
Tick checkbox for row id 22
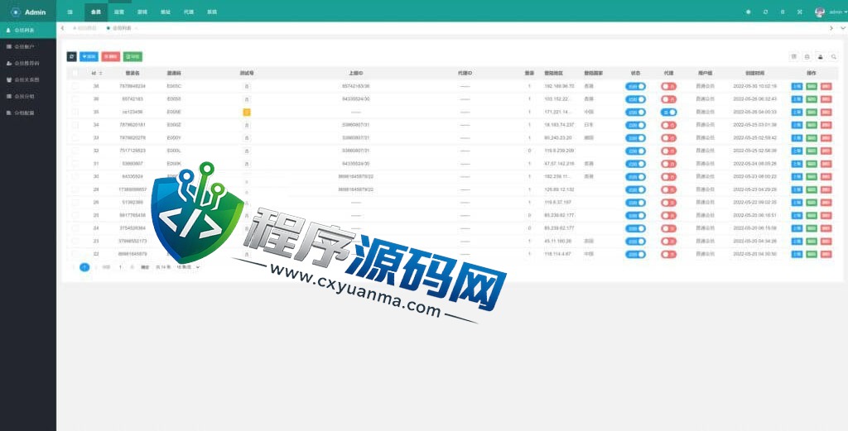tap(75, 254)
